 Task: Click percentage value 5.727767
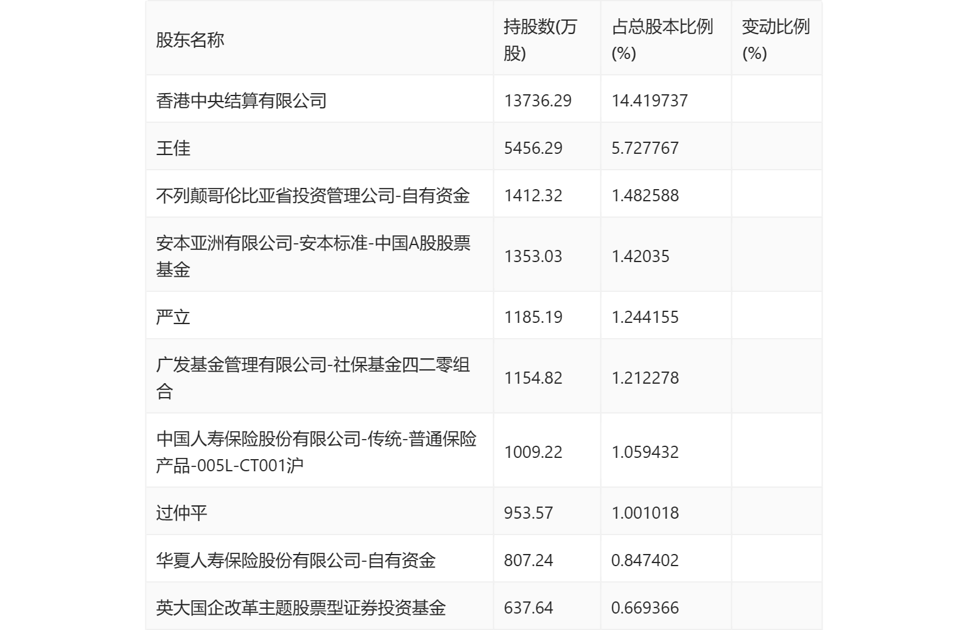click(x=645, y=148)
